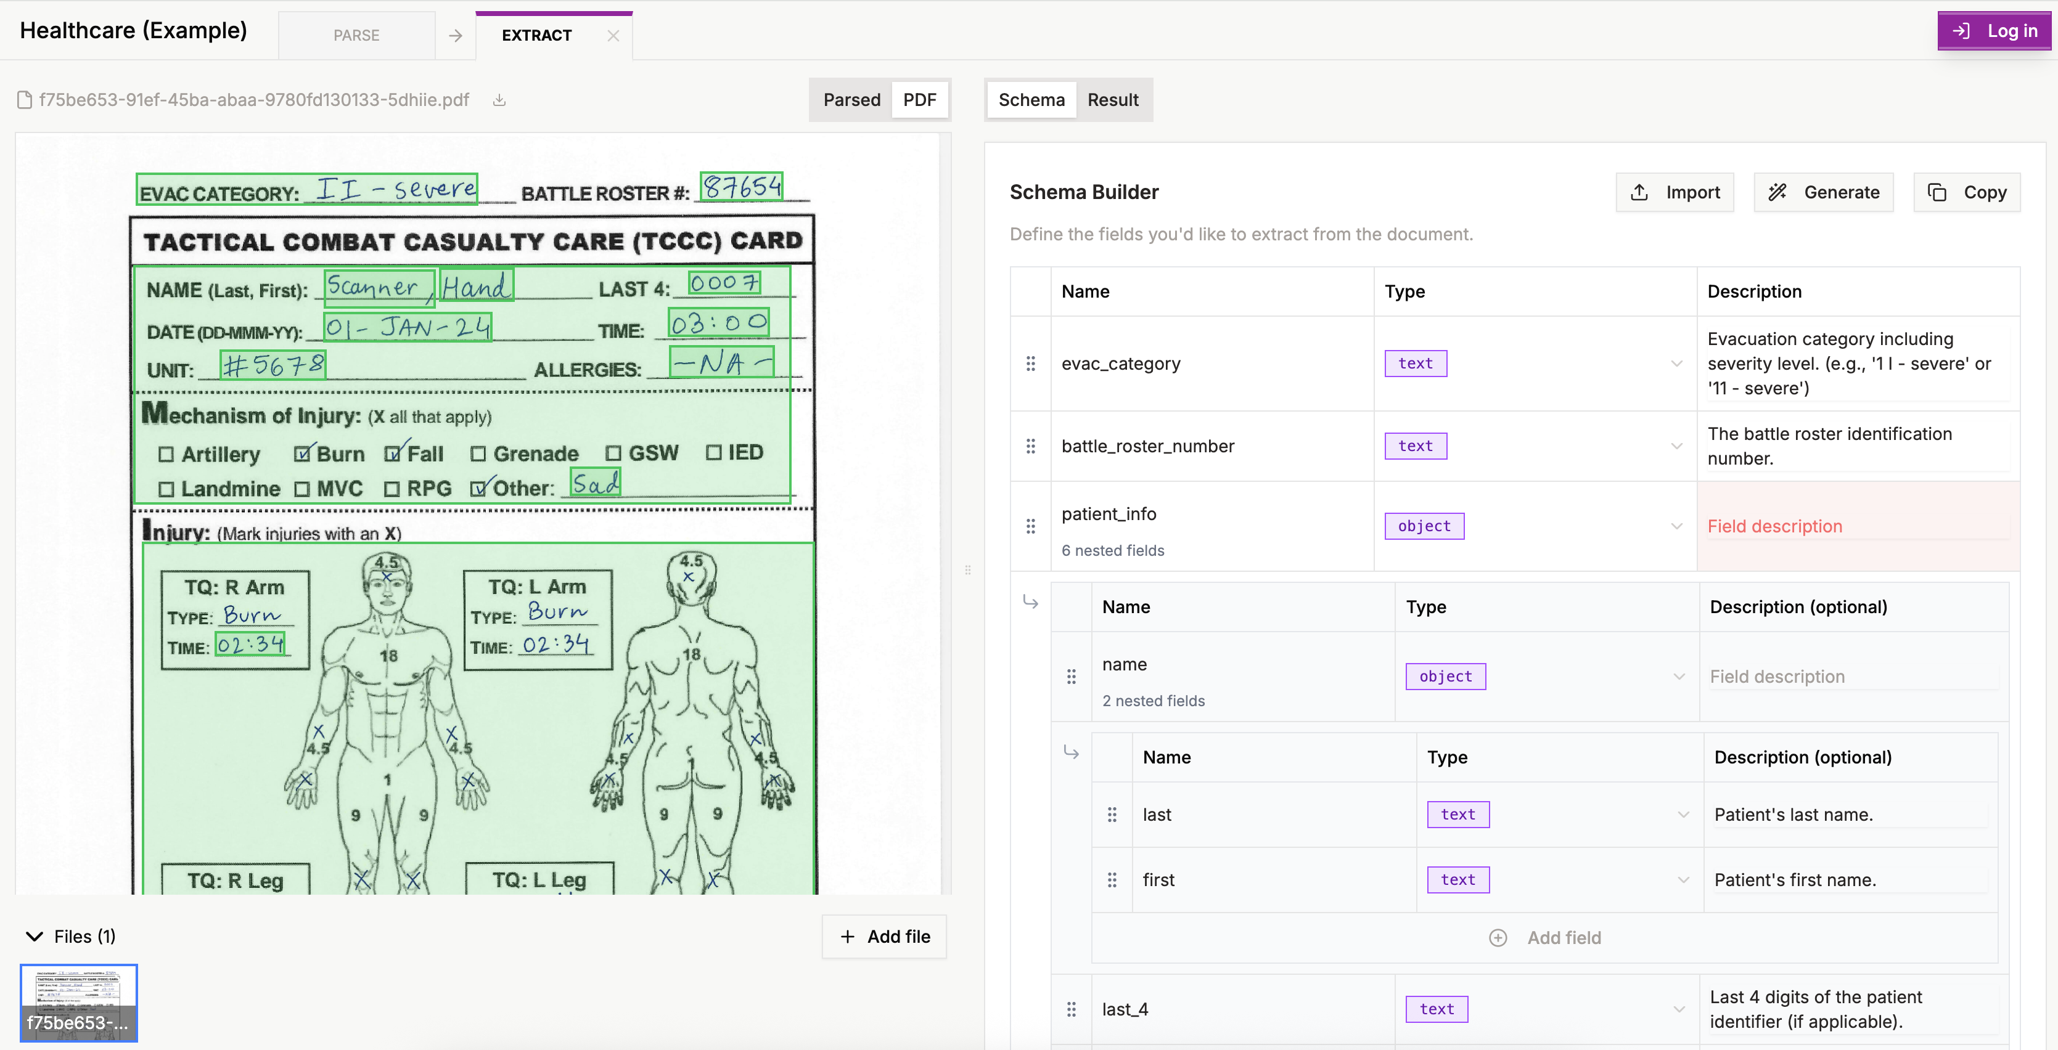Open the f75be653 file thumbnail
2058x1050 pixels.
pos(79,1003)
